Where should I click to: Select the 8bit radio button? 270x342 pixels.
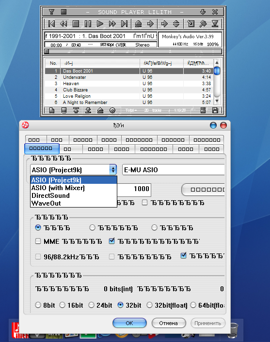click(38, 305)
